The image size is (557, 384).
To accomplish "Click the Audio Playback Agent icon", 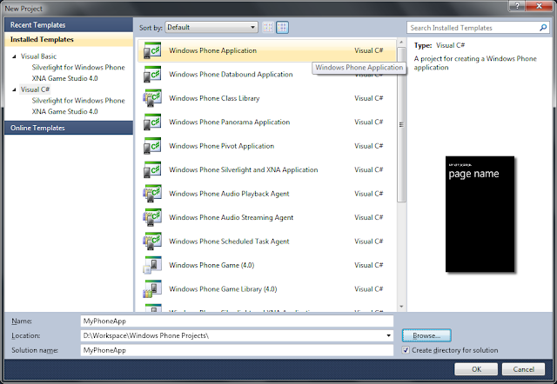I will pyautogui.click(x=152, y=194).
